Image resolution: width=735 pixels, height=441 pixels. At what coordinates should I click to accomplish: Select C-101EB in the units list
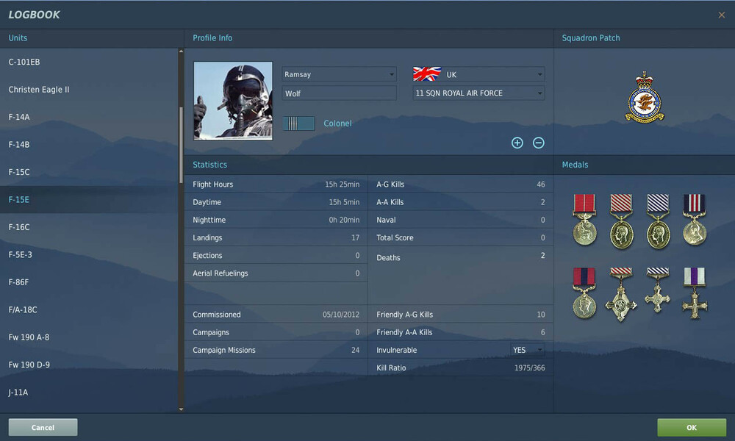[x=89, y=62]
